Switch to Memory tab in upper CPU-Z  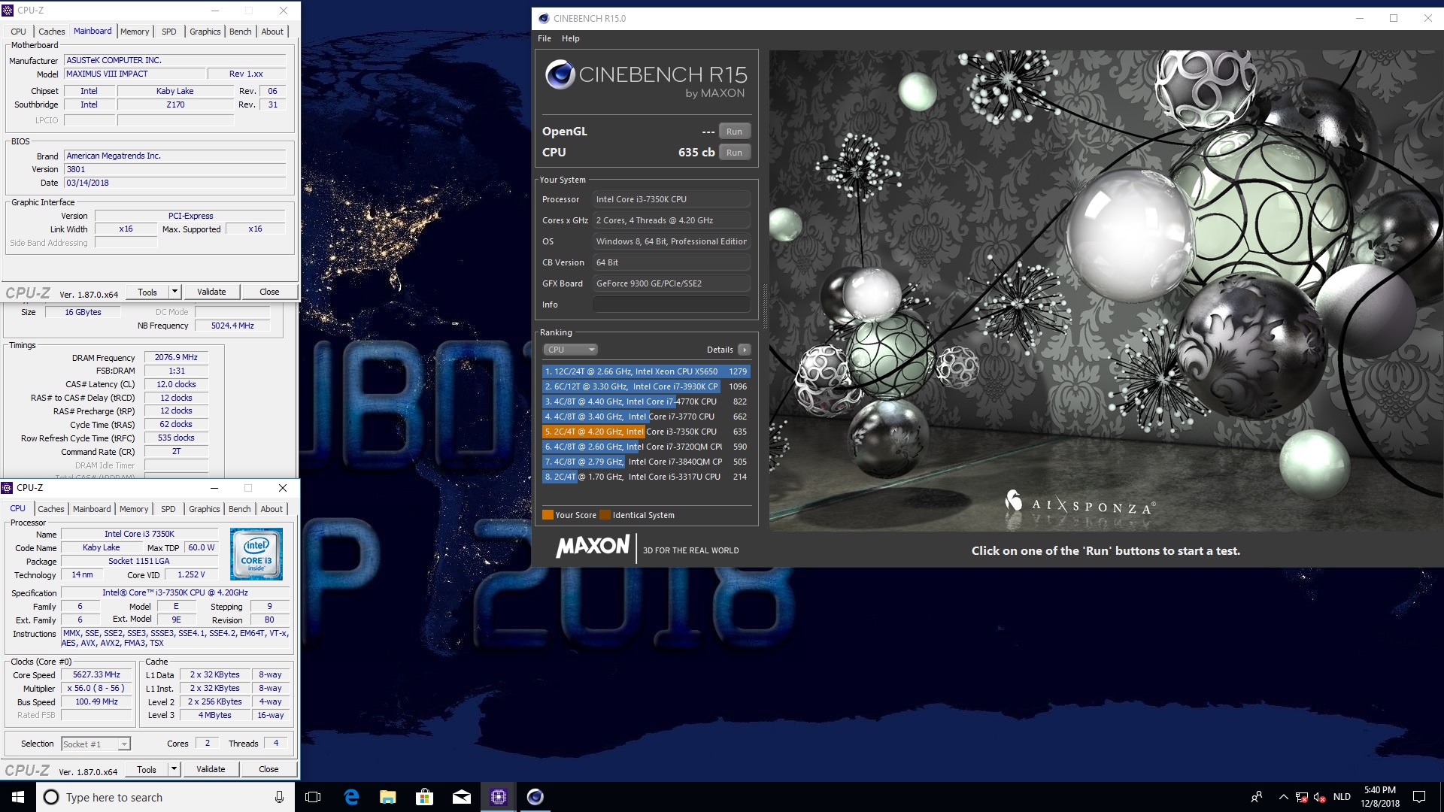tap(135, 32)
